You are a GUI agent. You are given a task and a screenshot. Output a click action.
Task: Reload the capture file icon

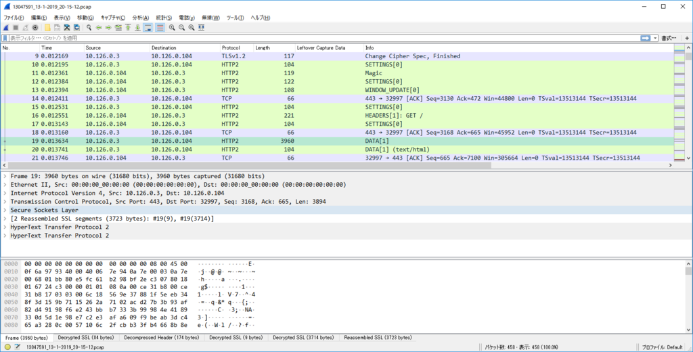76,28
